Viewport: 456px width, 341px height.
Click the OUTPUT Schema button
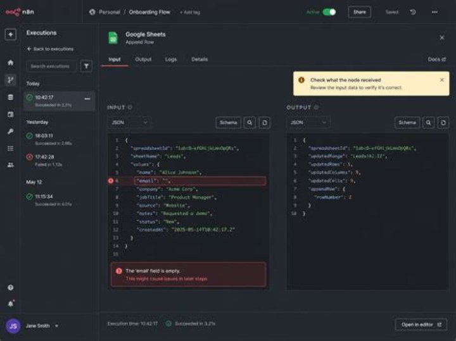(407, 123)
